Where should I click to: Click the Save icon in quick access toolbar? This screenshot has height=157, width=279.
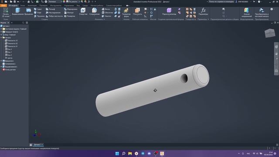point(14,2)
